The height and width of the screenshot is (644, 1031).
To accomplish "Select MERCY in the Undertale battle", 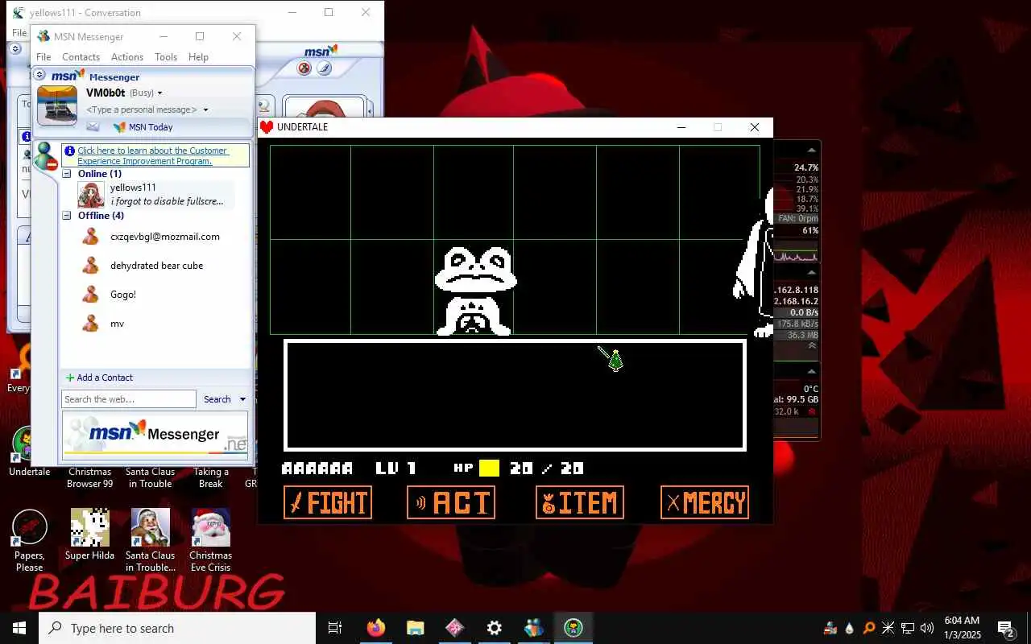I will (705, 503).
